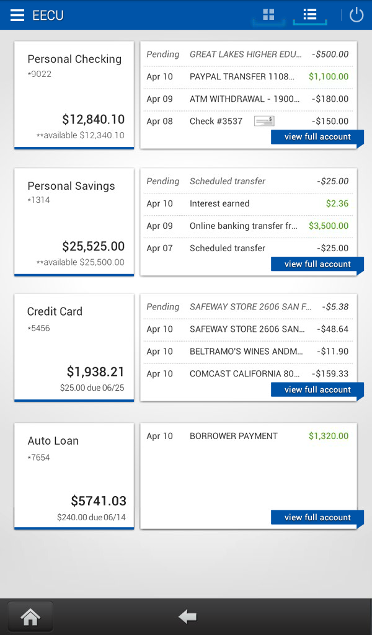The image size is (372, 635).
Task: Toggle to grid account display mode
Action: 268,14
